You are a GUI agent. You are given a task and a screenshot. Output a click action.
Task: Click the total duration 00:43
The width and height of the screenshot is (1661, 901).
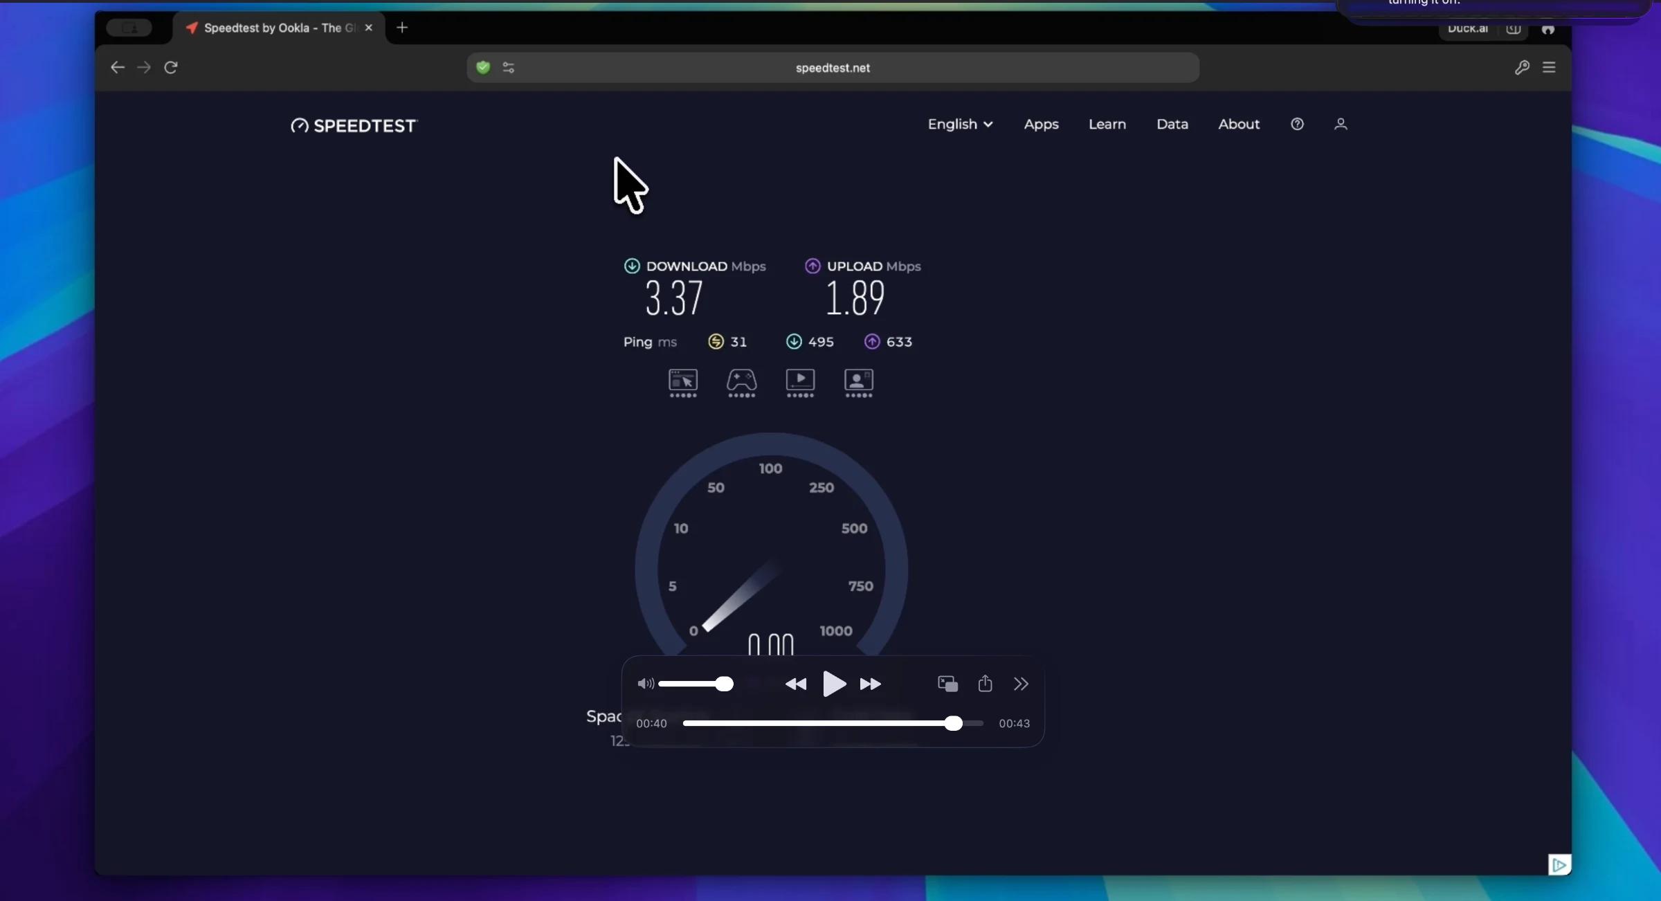point(1014,723)
